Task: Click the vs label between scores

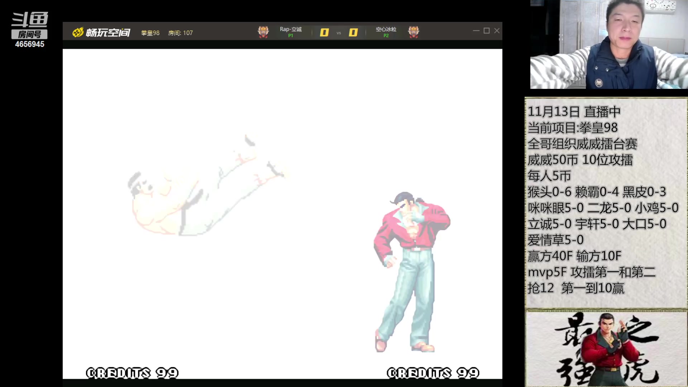Action: click(x=339, y=33)
